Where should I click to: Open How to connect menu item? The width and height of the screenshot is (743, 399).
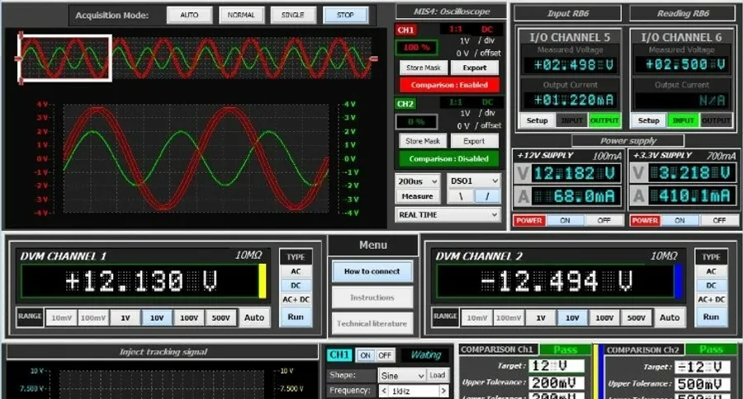[x=372, y=272]
